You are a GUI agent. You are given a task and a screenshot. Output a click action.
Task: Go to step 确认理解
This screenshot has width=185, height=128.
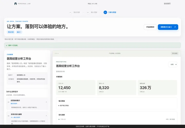click(x=94, y=12)
